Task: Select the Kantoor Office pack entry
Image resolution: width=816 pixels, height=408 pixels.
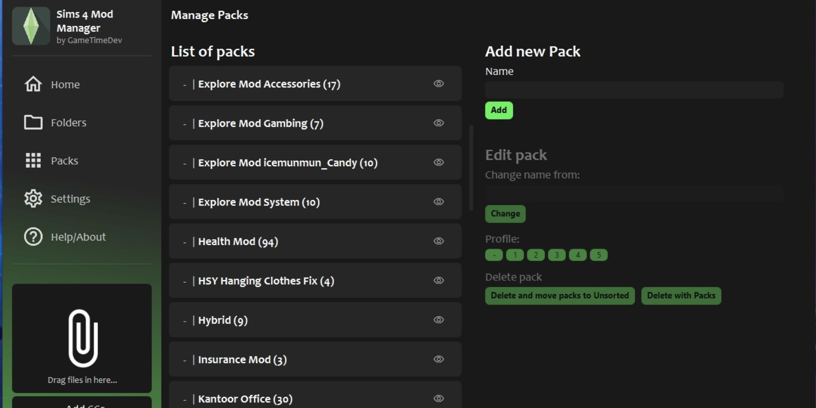Action: [x=315, y=395]
